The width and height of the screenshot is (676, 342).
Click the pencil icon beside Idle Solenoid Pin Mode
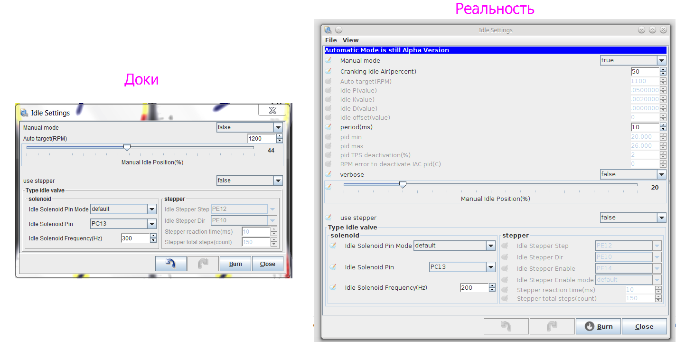tap(333, 246)
